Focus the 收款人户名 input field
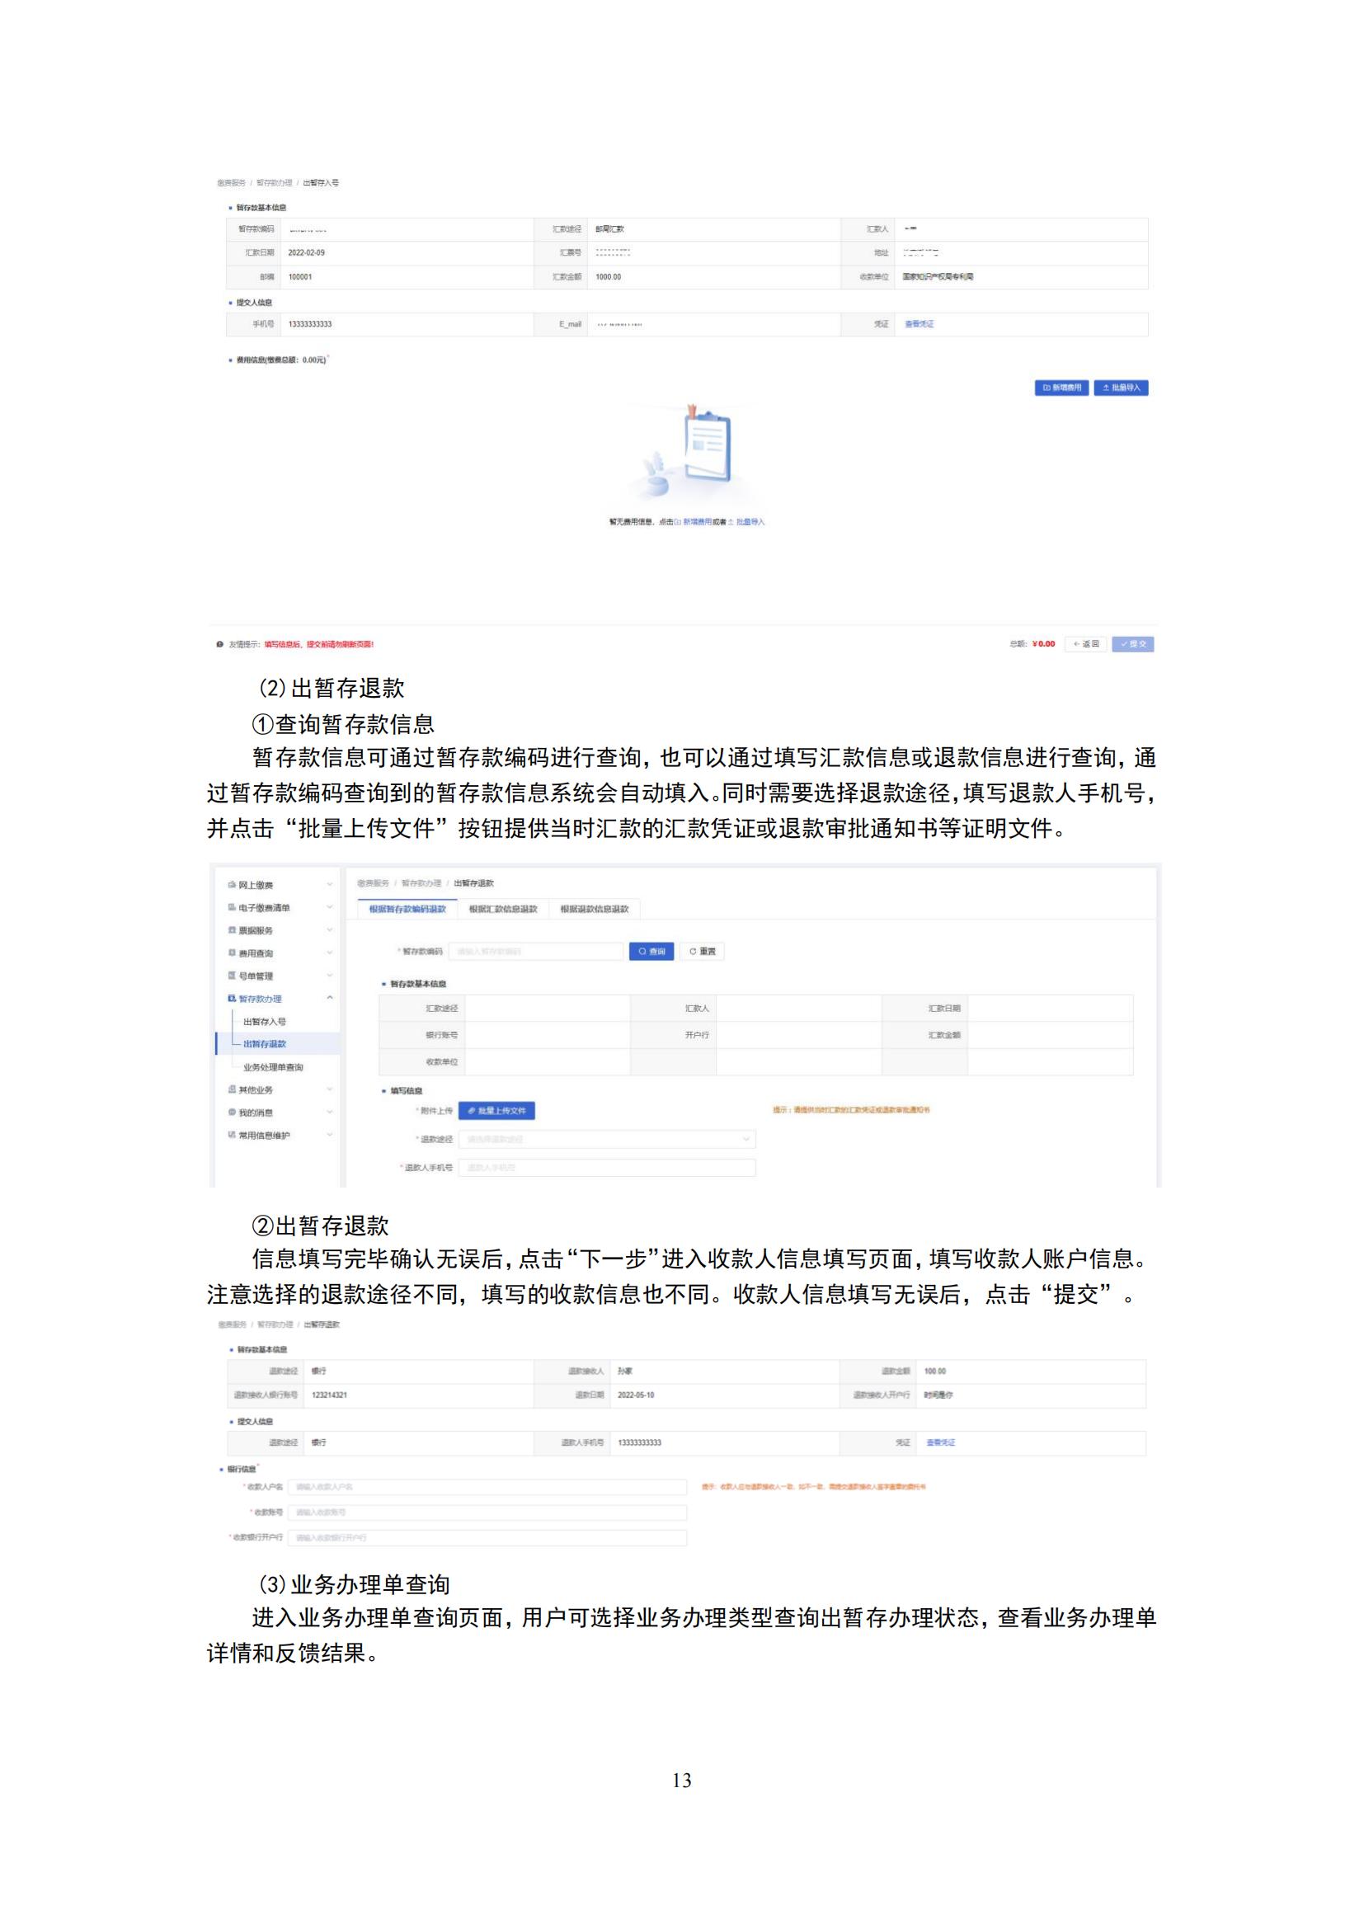Viewport: 1364px width, 1929px height. [x=487, y=1487]
